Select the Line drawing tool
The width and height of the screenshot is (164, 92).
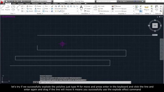coord(3,8)
